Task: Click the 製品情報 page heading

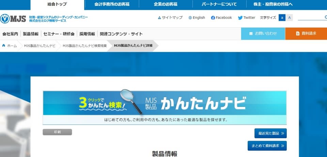Action: point(165,154)
